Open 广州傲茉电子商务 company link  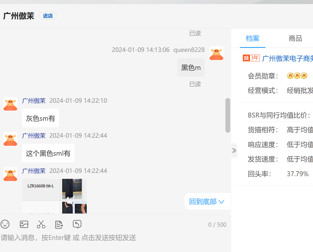pyautogui.click(x=287, y=59)
